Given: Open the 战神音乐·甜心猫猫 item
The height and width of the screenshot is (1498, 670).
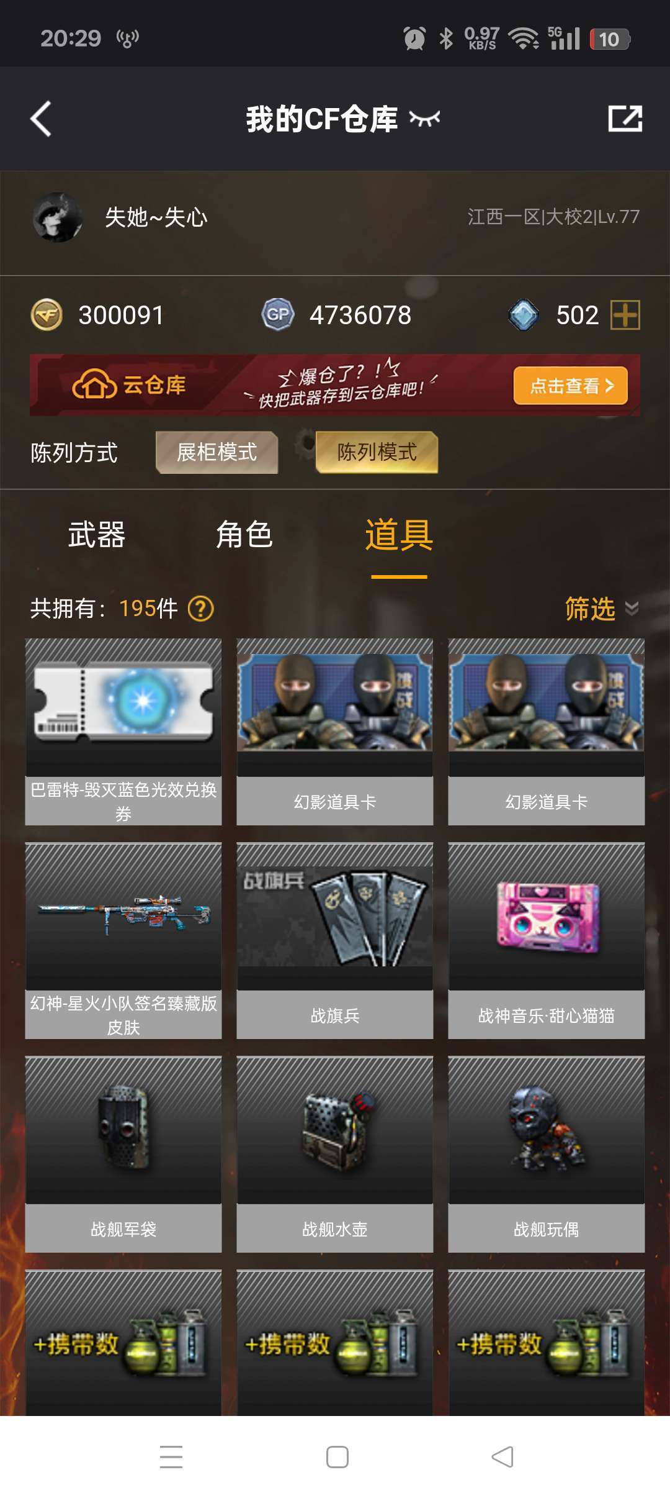Looking at the screenshot, I should [547, 940].
